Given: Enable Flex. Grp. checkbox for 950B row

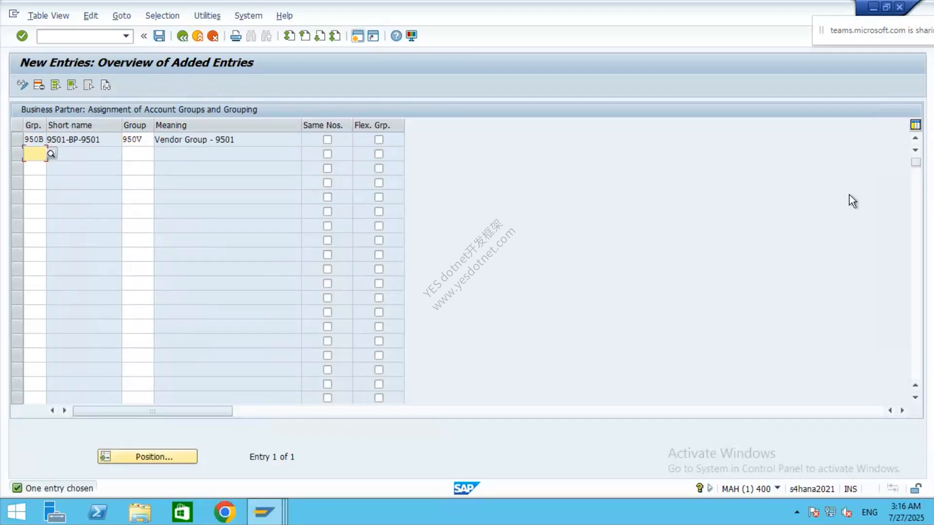Looking at the screenshot, I should pos(379,140).
